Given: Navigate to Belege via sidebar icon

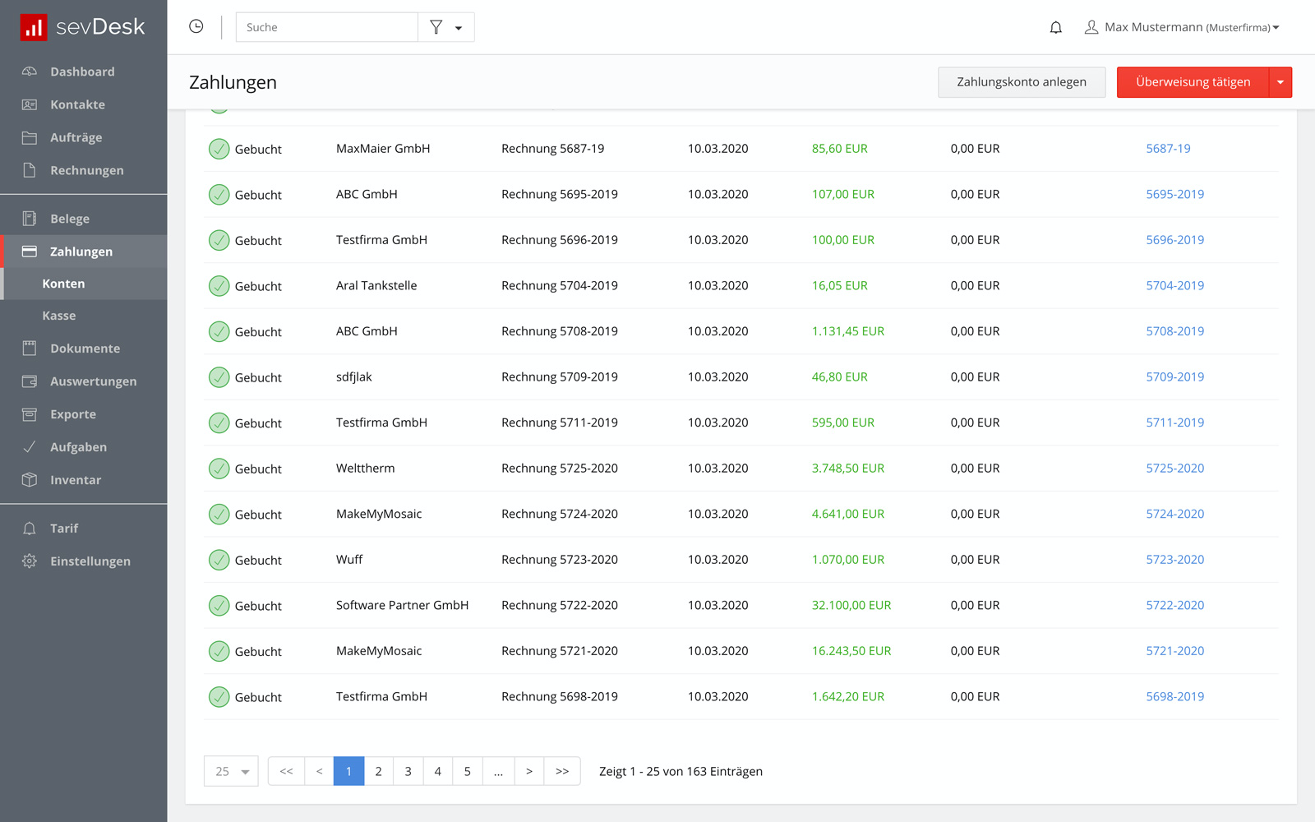Looking at the screenshot, I should pos(30,219).
